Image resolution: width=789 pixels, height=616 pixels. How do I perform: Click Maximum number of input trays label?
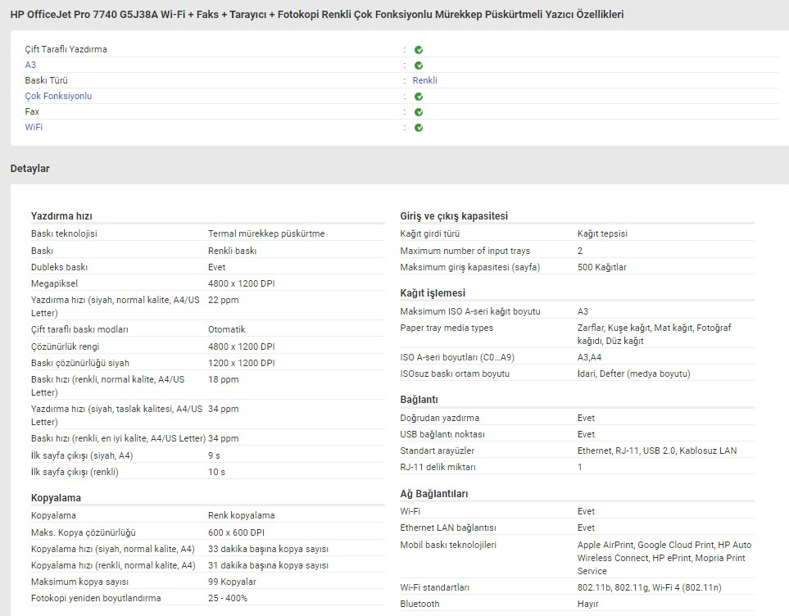coord(465,251)
